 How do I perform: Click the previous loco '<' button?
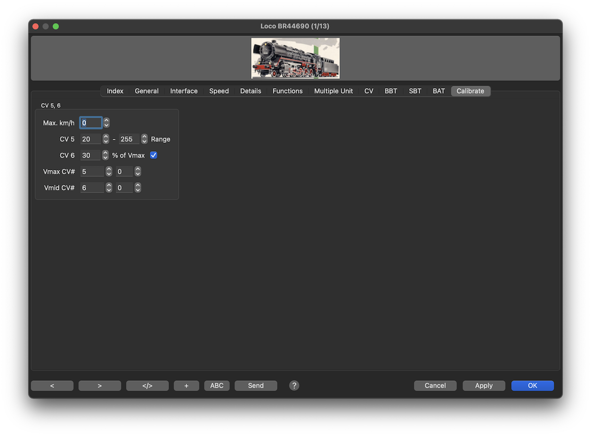click(52, 386)
